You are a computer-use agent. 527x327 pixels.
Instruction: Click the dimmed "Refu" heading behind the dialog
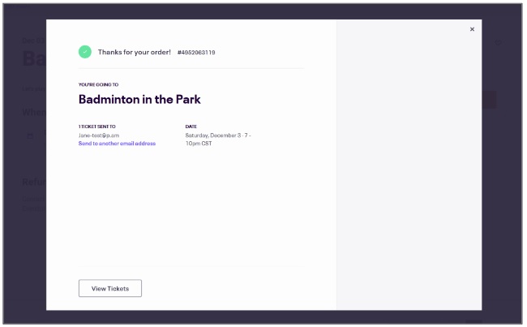point(32,181)
